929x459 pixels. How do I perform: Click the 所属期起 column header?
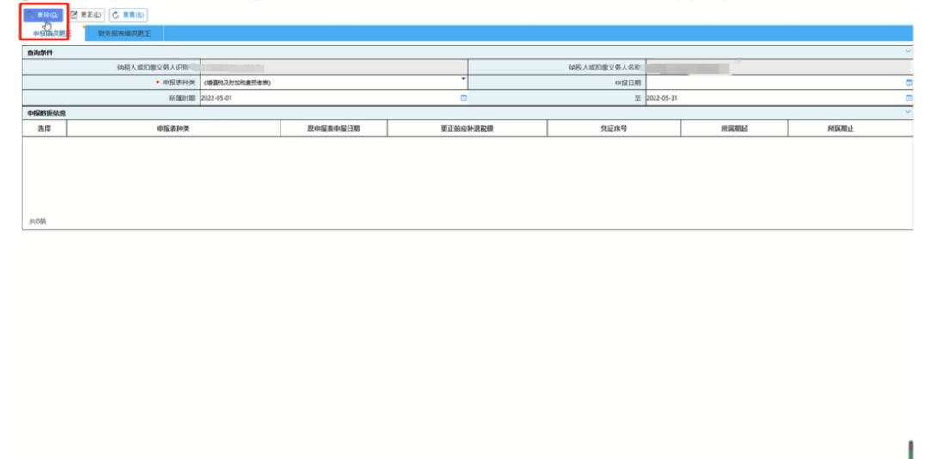point(734,129)
